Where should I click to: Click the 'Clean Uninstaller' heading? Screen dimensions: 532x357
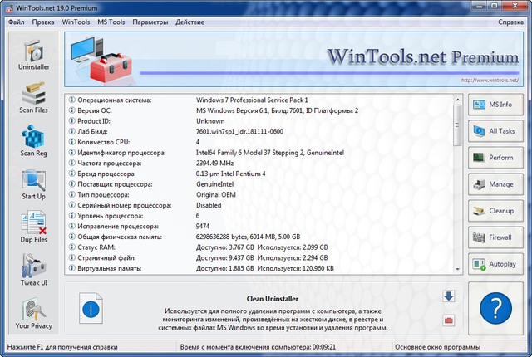(x=273, y=299)
